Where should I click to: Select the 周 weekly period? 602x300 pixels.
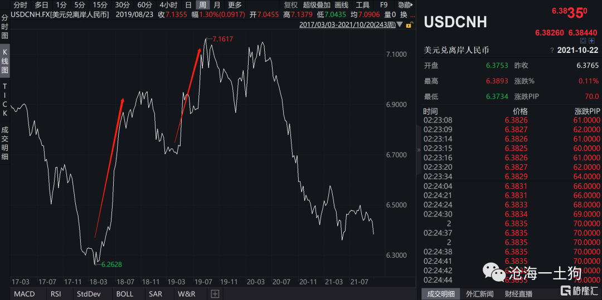pos(202,5)
